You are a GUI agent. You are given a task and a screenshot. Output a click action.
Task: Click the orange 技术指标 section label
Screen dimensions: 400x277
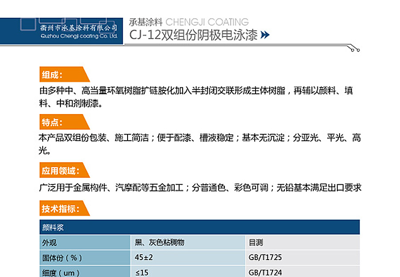click(64, 208)
